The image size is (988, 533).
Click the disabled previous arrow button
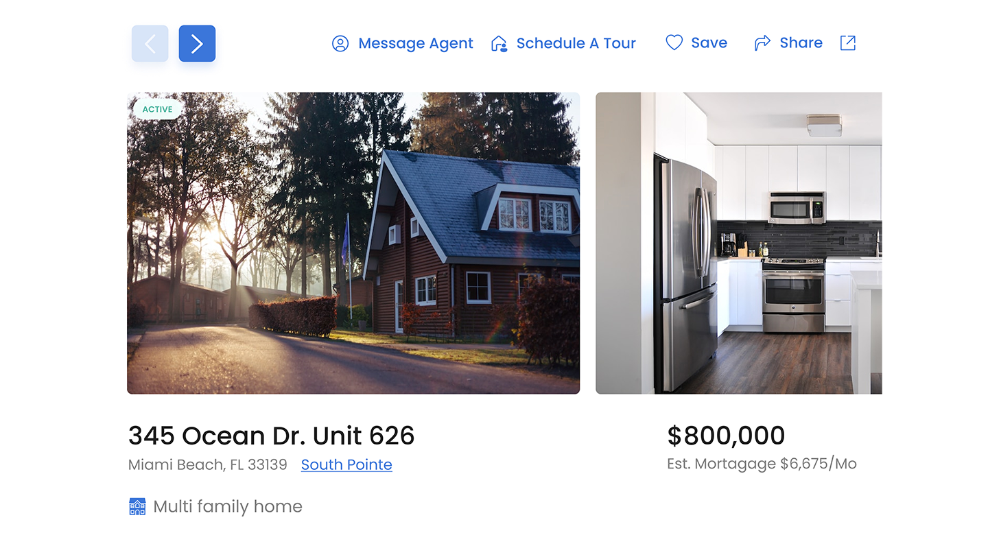150,44
